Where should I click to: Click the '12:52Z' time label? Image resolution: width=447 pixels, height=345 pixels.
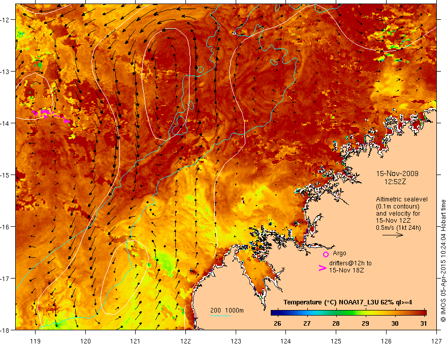[395, 182]
